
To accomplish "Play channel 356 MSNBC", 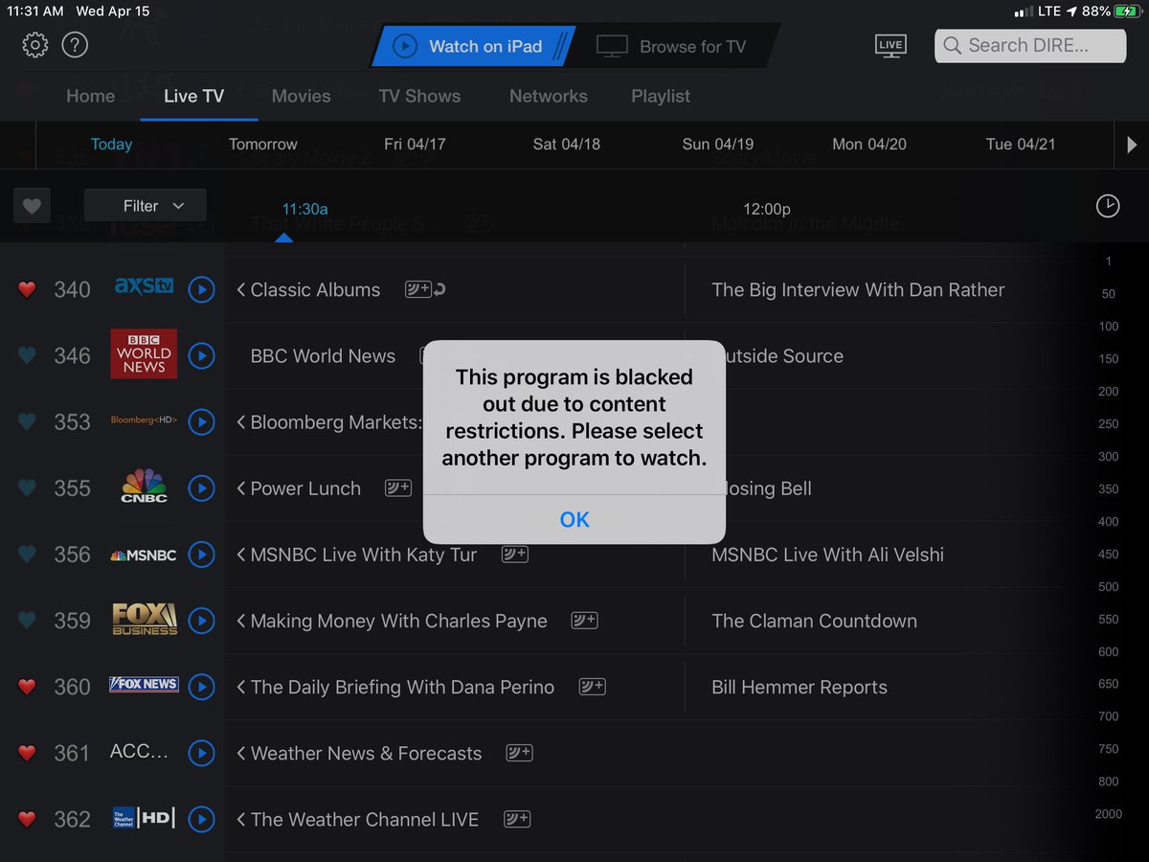I will [201, 554].
